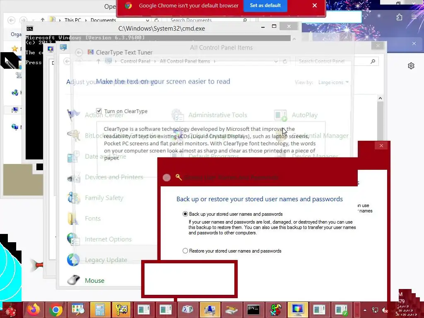Screen dimensions: 424x318
Task: Go up one level in Documents explorer
Action: [43, 20]
